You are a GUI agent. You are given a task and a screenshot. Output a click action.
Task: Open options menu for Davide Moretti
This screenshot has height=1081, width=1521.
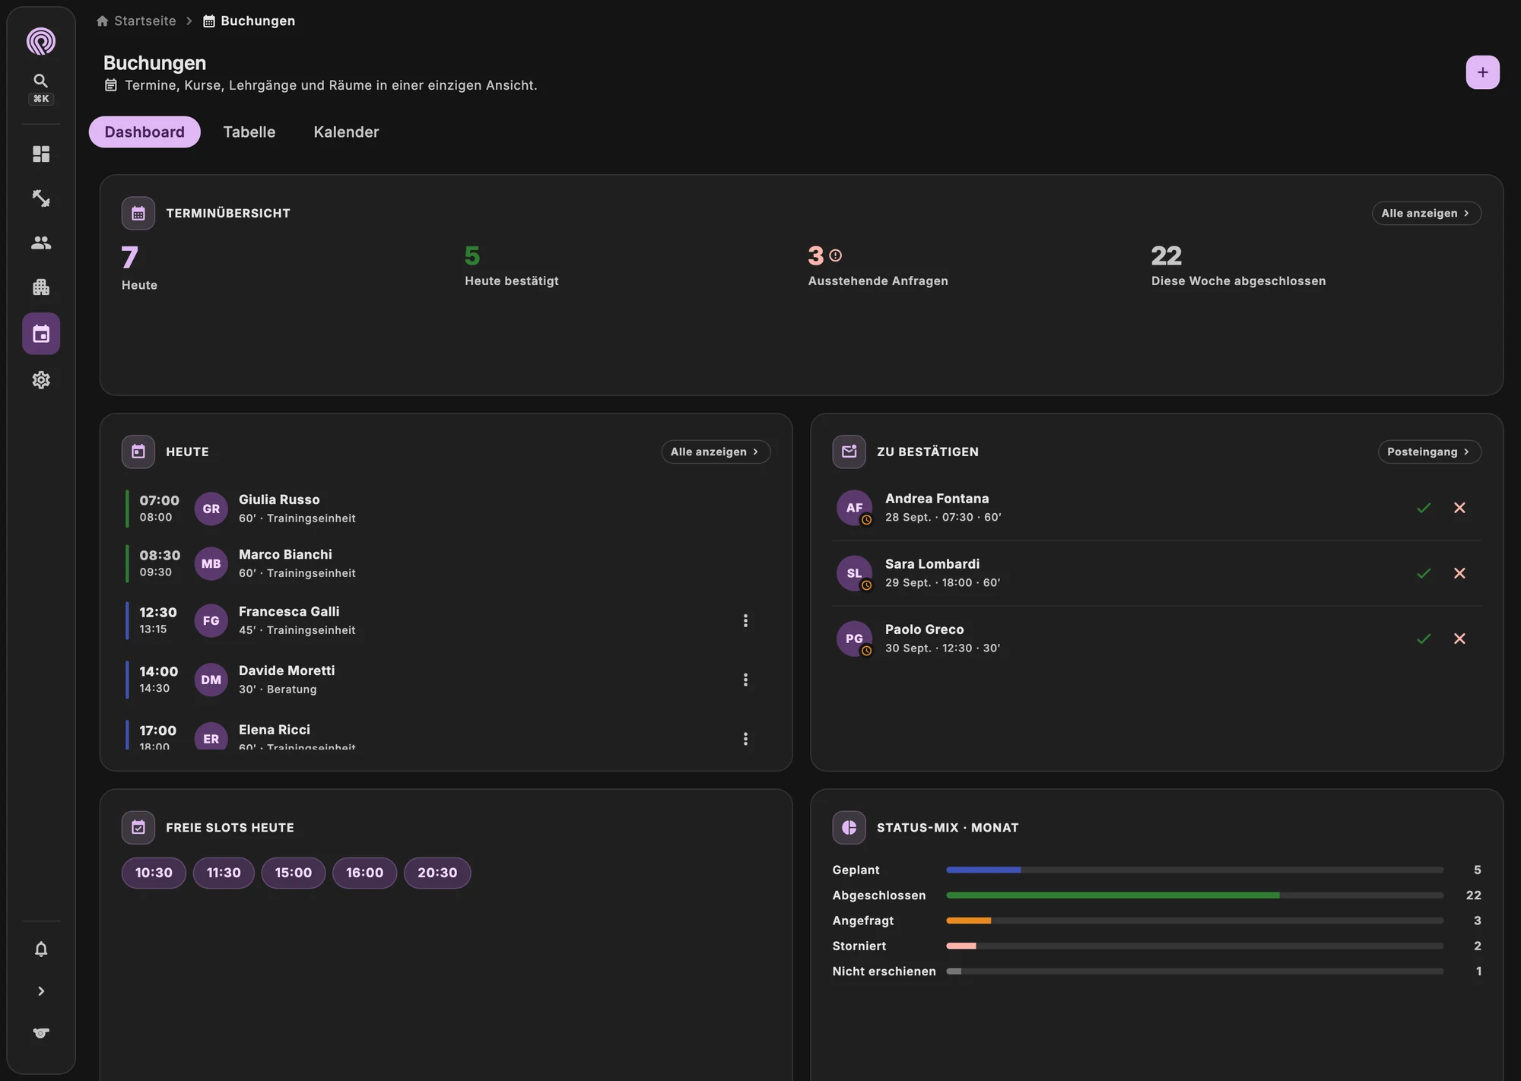pos(745,680)
